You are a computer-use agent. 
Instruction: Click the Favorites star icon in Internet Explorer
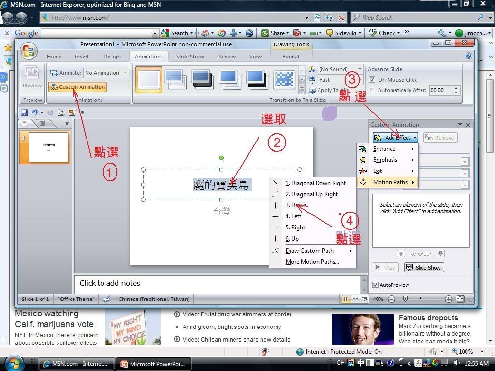[x=8, y=48]
